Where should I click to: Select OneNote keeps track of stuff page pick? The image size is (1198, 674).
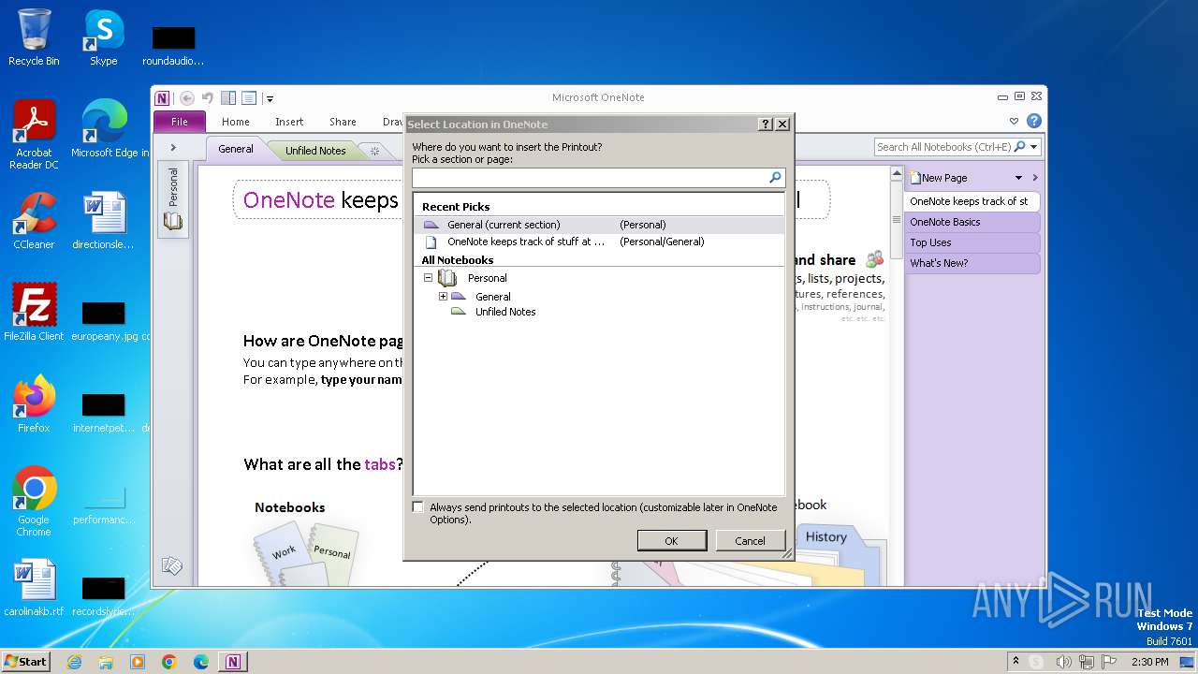599,242
